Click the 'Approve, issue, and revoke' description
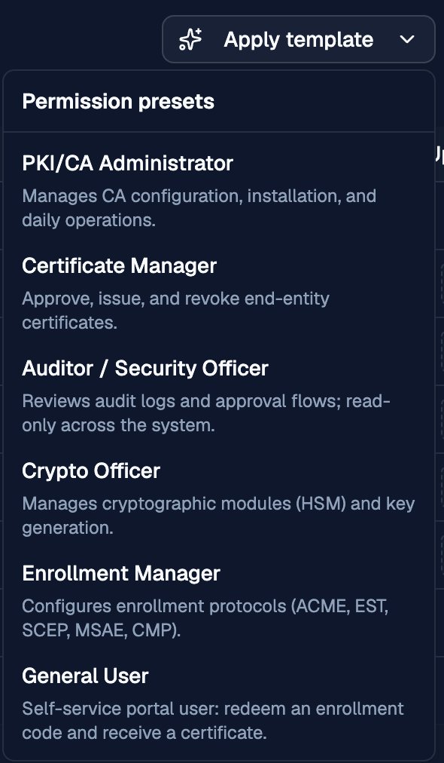 coord(176,311)
